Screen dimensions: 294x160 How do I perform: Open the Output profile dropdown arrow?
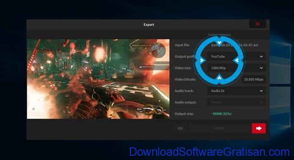click(x=261, y=56)
